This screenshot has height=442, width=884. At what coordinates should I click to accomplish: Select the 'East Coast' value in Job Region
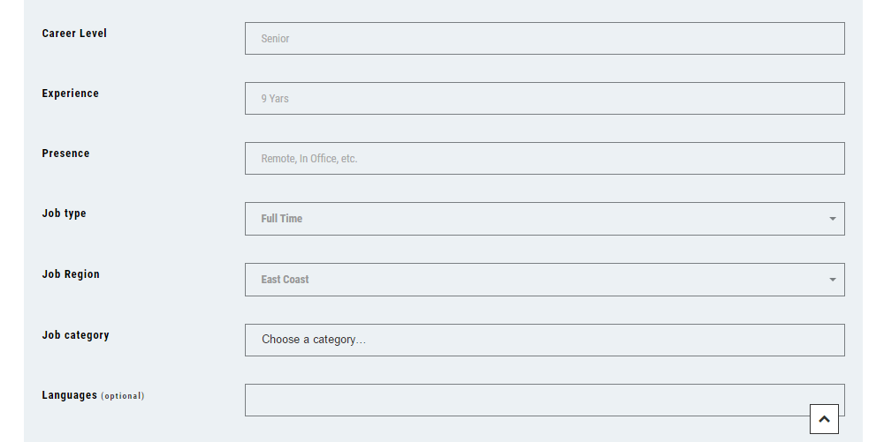[x=285, y=280]
